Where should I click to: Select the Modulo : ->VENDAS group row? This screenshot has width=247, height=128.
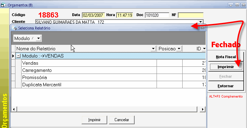point(110,56)
